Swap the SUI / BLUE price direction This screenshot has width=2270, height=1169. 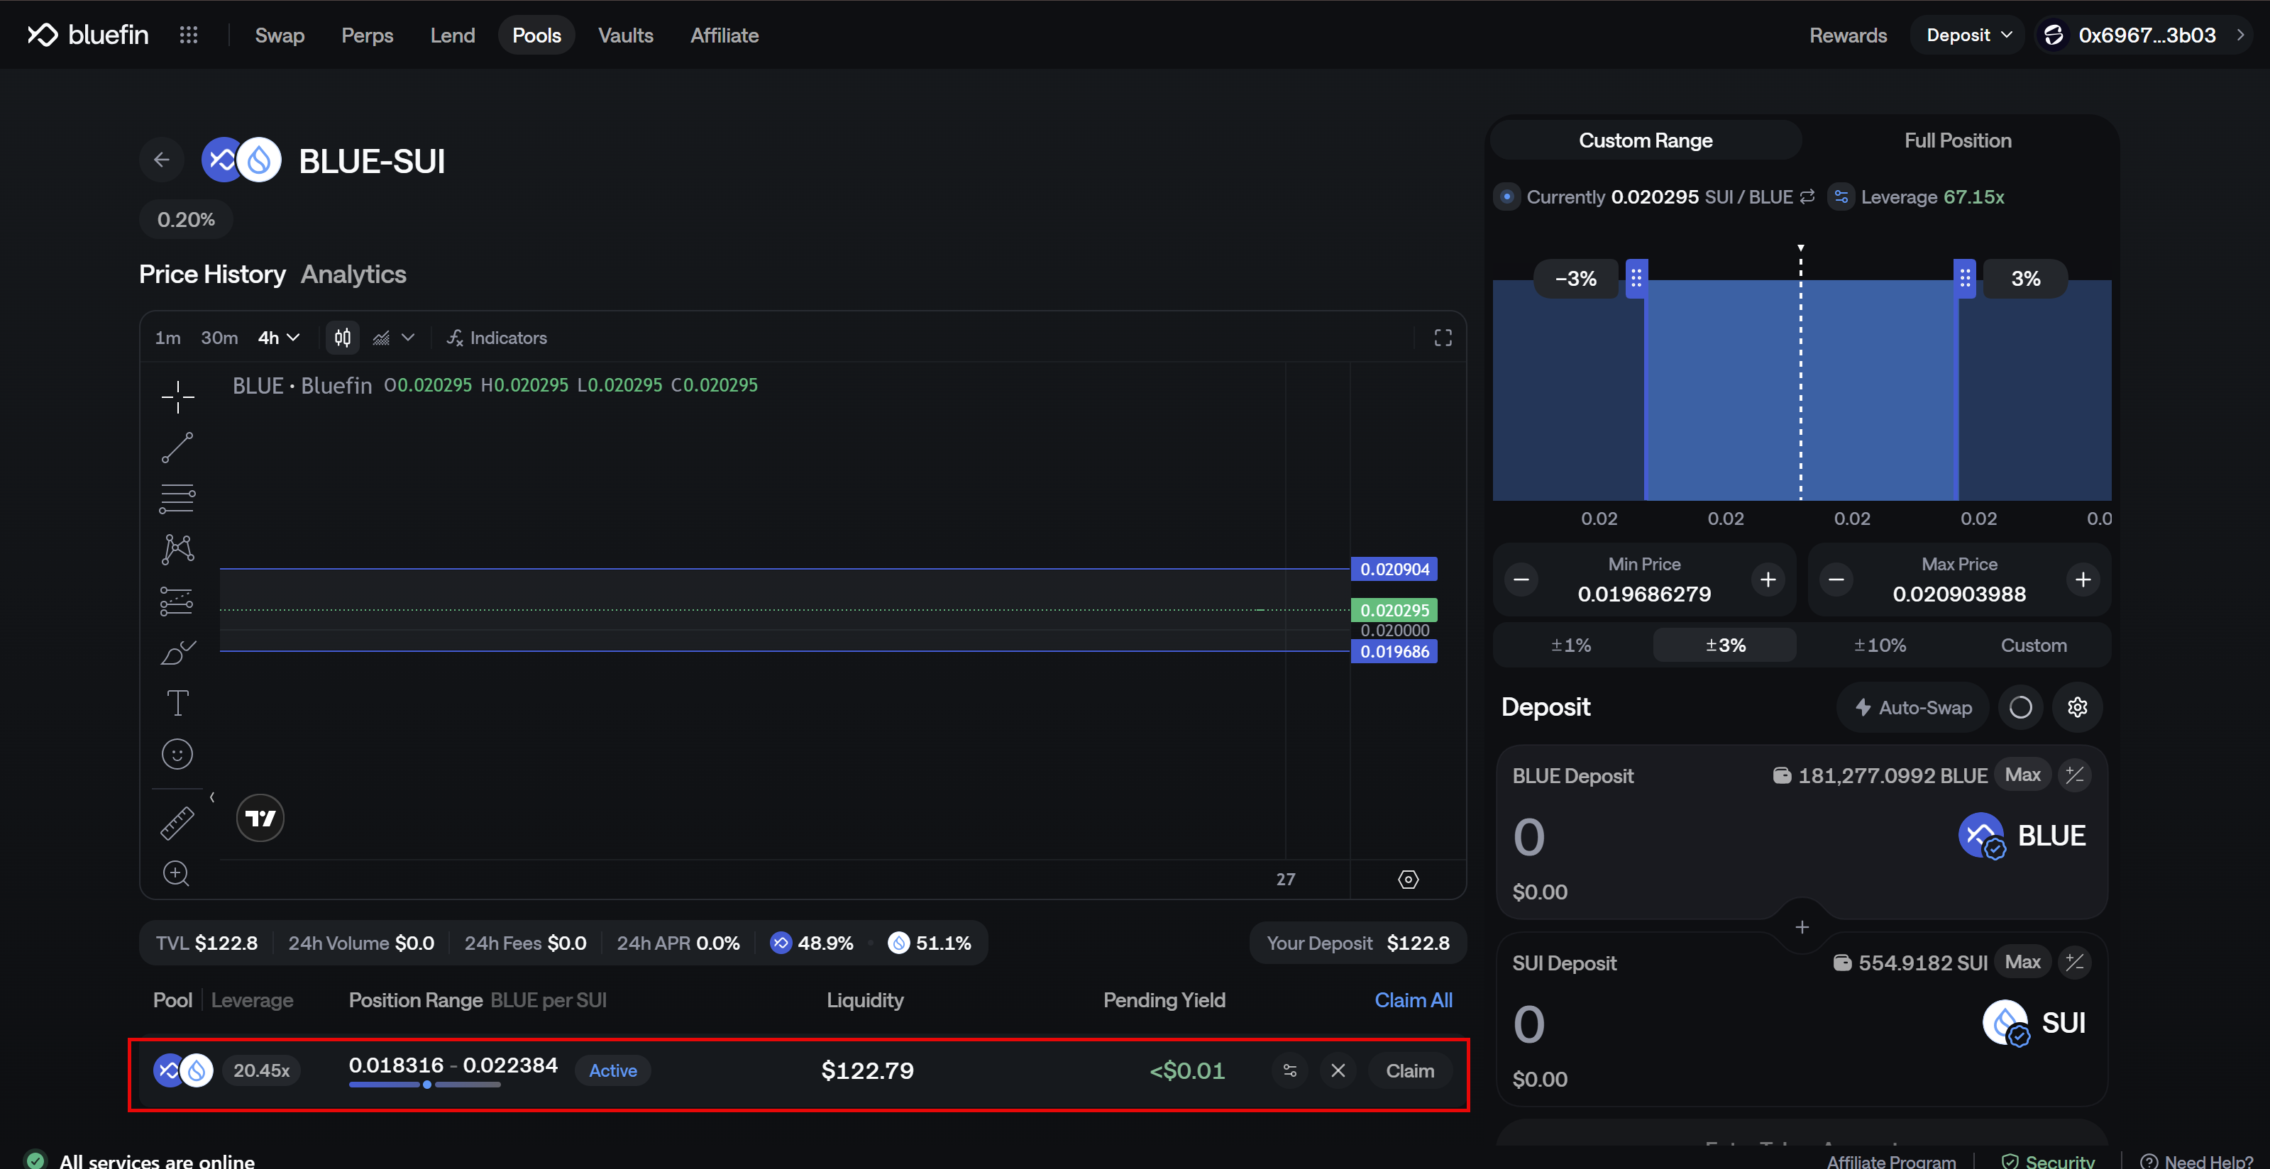[1807, 196]
